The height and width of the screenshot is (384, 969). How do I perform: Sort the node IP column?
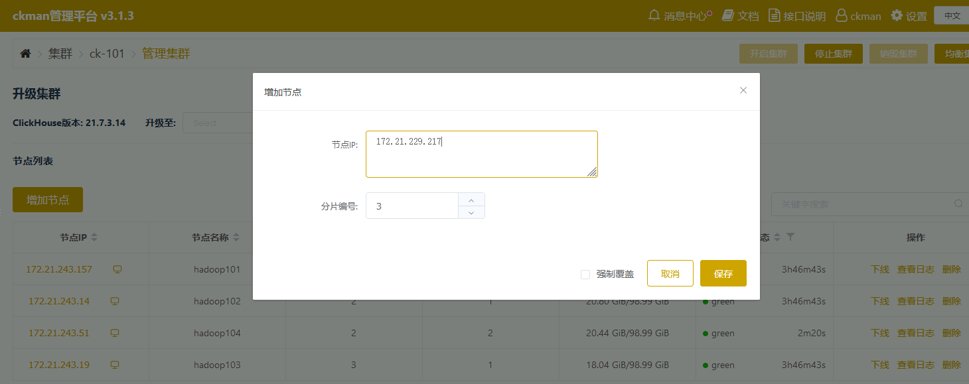click(94, 237)
